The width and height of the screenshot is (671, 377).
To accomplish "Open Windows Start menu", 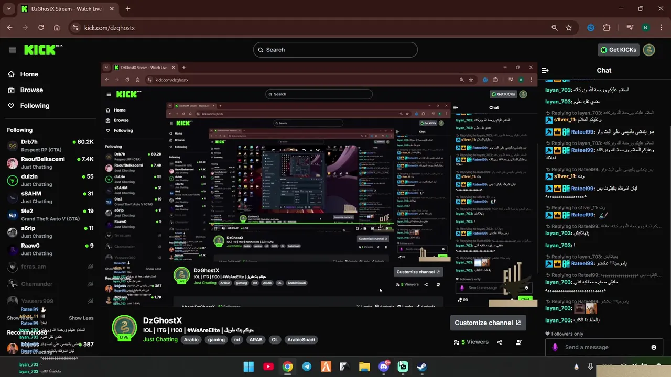I will point(248,367).
